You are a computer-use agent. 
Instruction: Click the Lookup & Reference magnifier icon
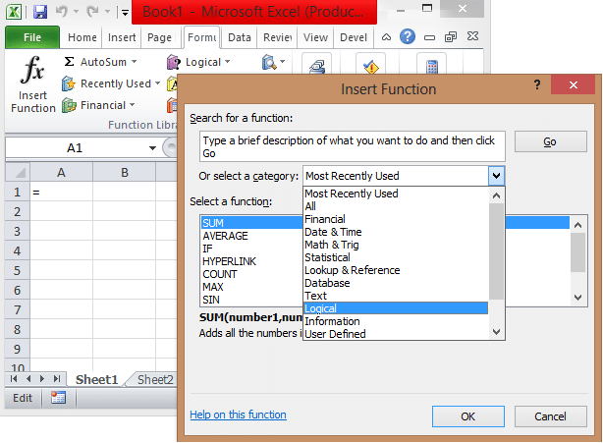[x=269, y=62]
